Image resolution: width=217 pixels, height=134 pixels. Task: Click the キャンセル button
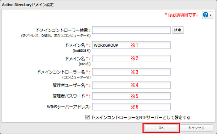coord(196,128)
